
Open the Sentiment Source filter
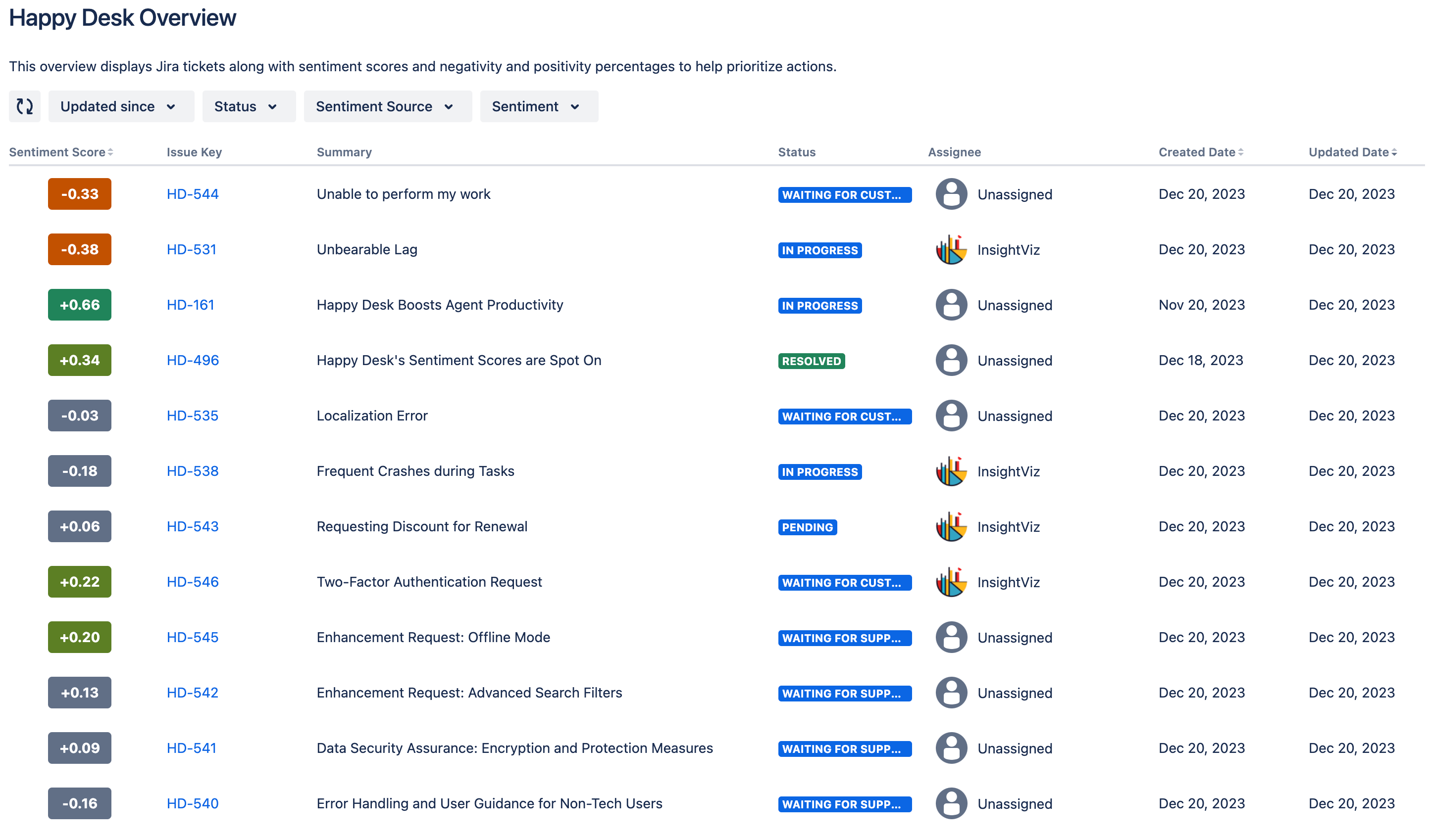(387, 106)
